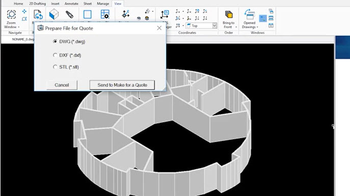Click the Cancel button in the dialog
The image size is (350, 196).
tap(62, 85)
